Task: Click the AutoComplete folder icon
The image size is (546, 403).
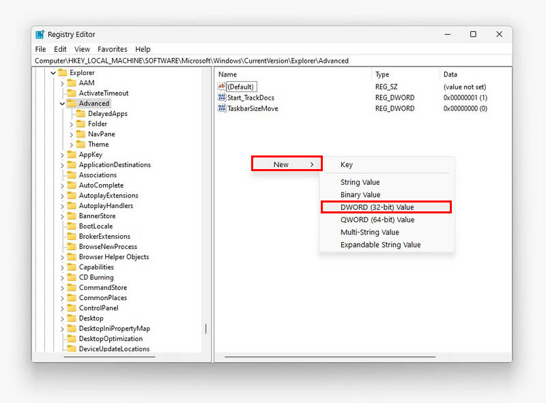Action: point(72,185)
